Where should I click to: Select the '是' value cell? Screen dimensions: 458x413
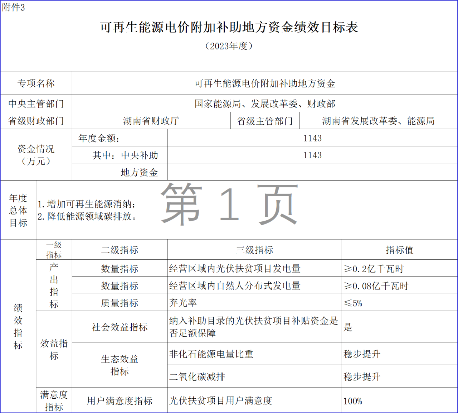pos(400,327)
